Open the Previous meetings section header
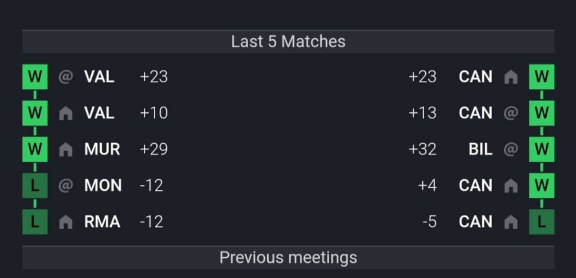This screenshot has height=278, width=576. (289, 257)
